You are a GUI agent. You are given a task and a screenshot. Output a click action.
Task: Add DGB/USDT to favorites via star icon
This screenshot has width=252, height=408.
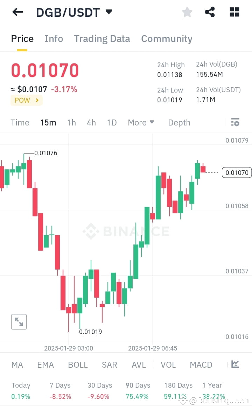click(x=187, y=12)
